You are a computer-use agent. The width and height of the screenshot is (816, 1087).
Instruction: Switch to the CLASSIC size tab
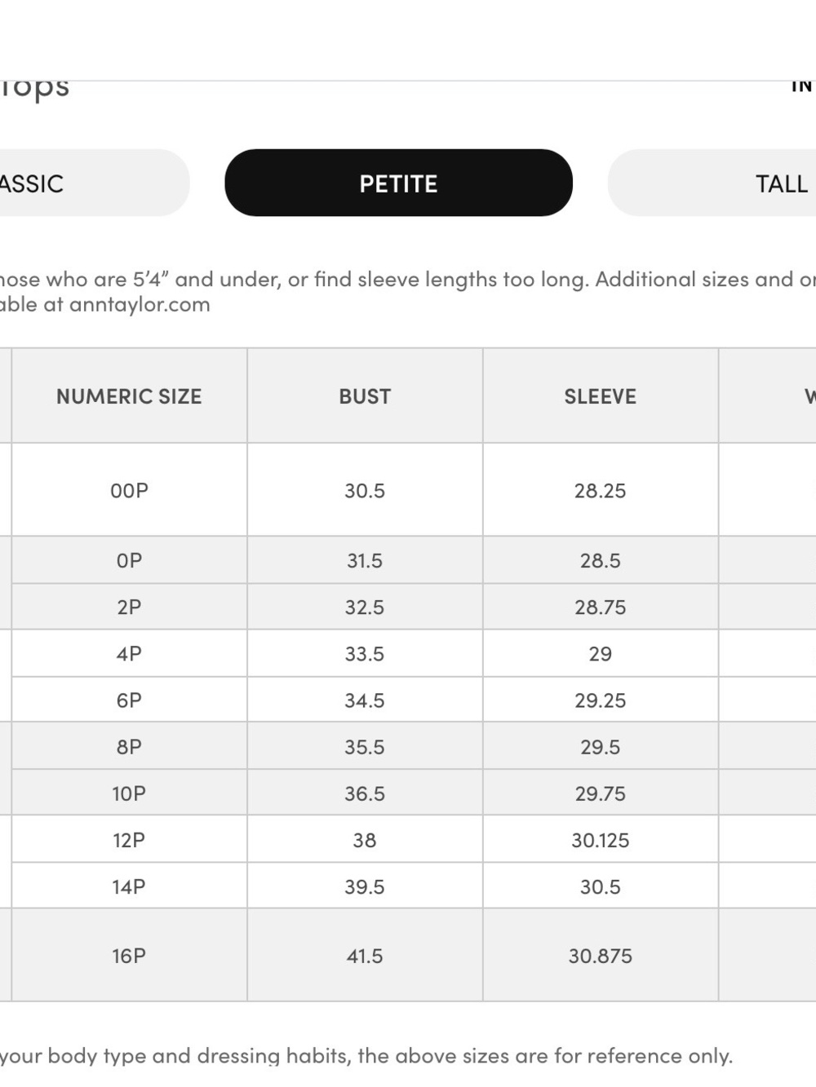[95, 183]
